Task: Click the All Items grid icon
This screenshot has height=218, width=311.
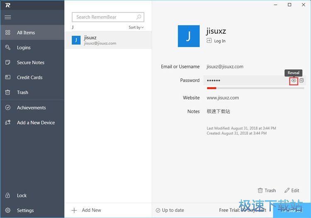Action: [x=8, y=32]
